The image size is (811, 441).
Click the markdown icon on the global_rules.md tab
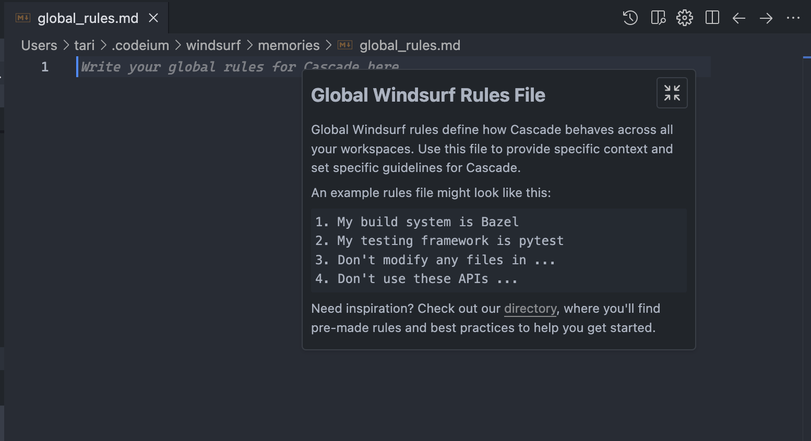coord(23,18)
